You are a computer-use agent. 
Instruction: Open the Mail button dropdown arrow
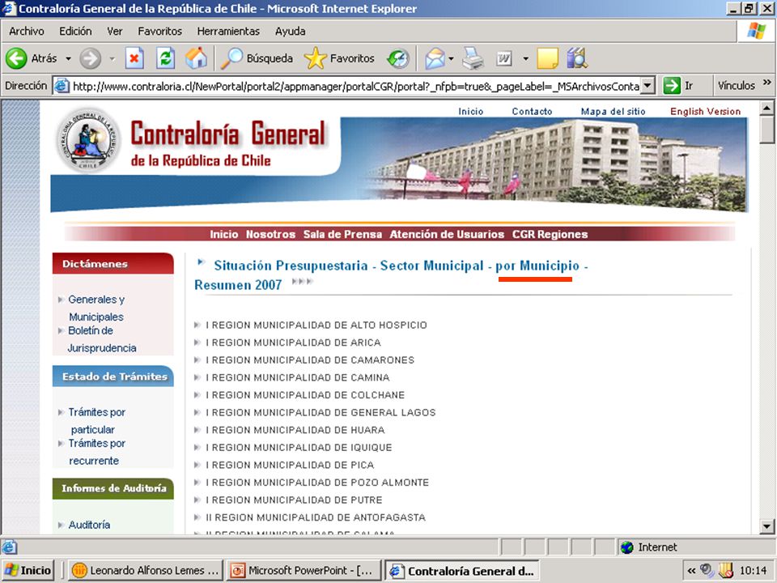click(x=451, y=58)
